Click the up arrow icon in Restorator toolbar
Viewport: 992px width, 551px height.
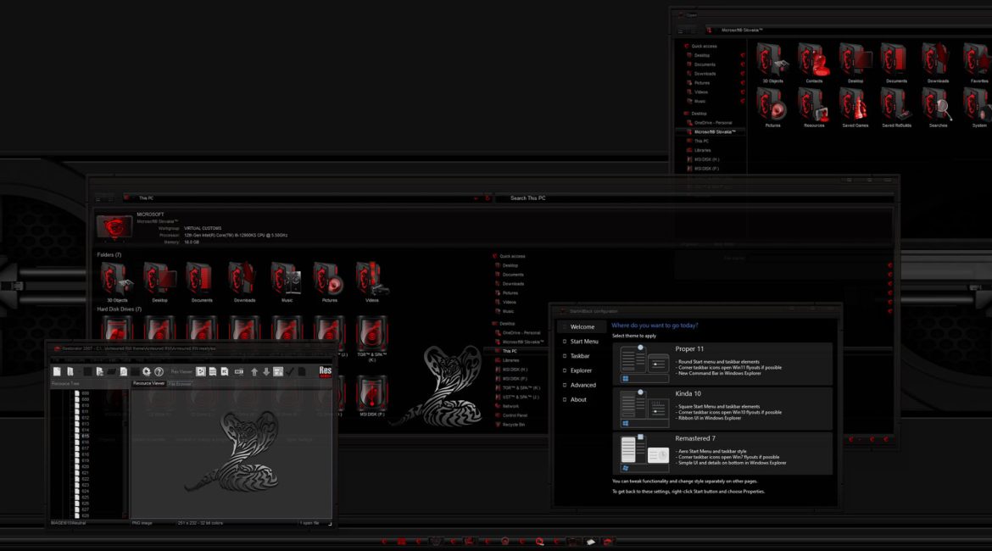pos(254,371)
